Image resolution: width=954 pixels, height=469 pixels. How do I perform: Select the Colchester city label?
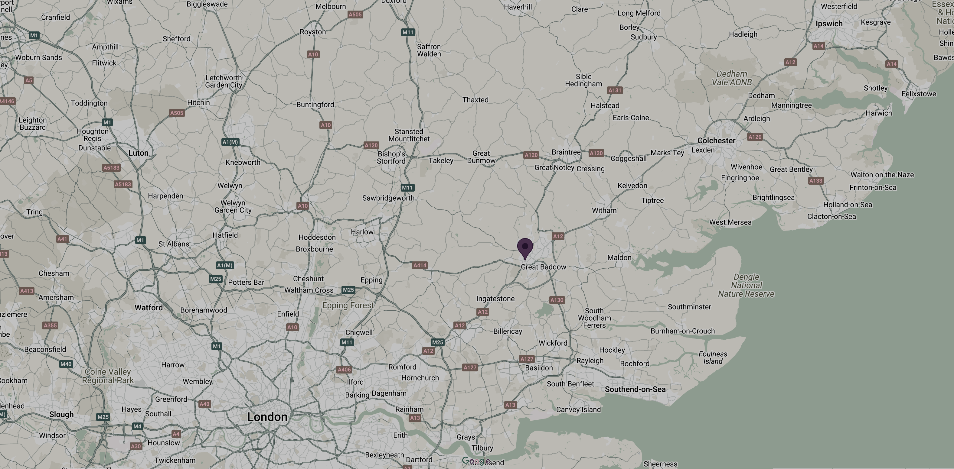point(716,141)
